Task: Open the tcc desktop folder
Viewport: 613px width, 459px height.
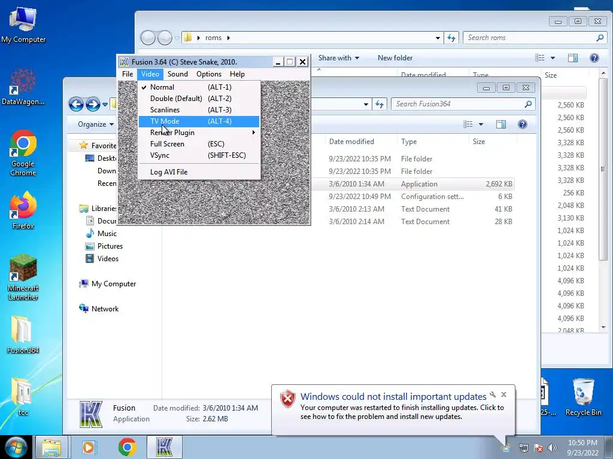Action: pyautogui.click(x=23, y=397)
